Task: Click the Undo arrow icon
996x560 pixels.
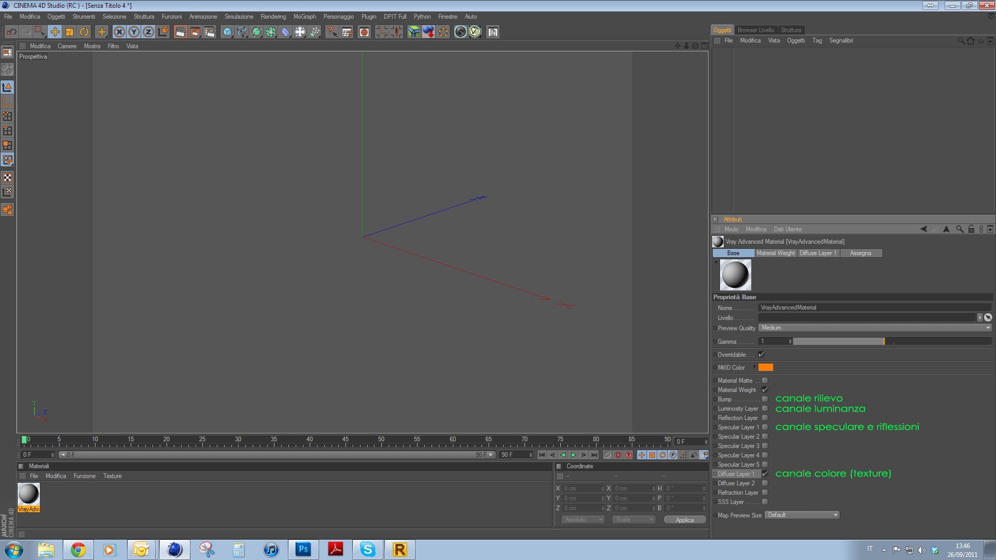Action: tap(11, 32)
